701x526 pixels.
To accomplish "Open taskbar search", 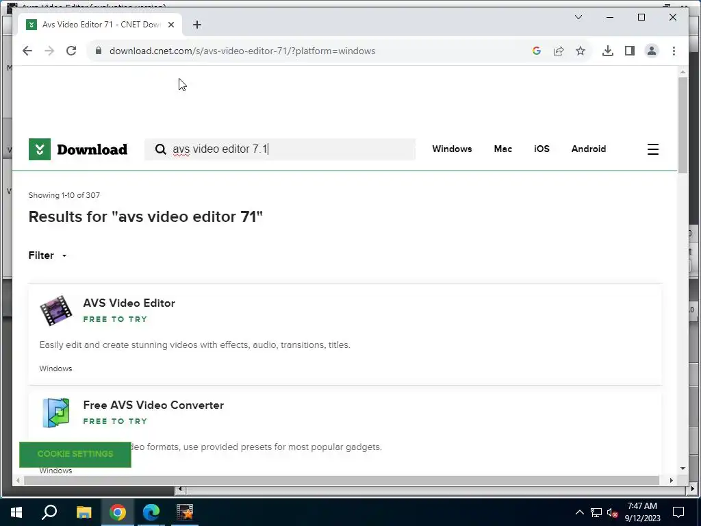I will pyautogui.click(x=49, y=512).
